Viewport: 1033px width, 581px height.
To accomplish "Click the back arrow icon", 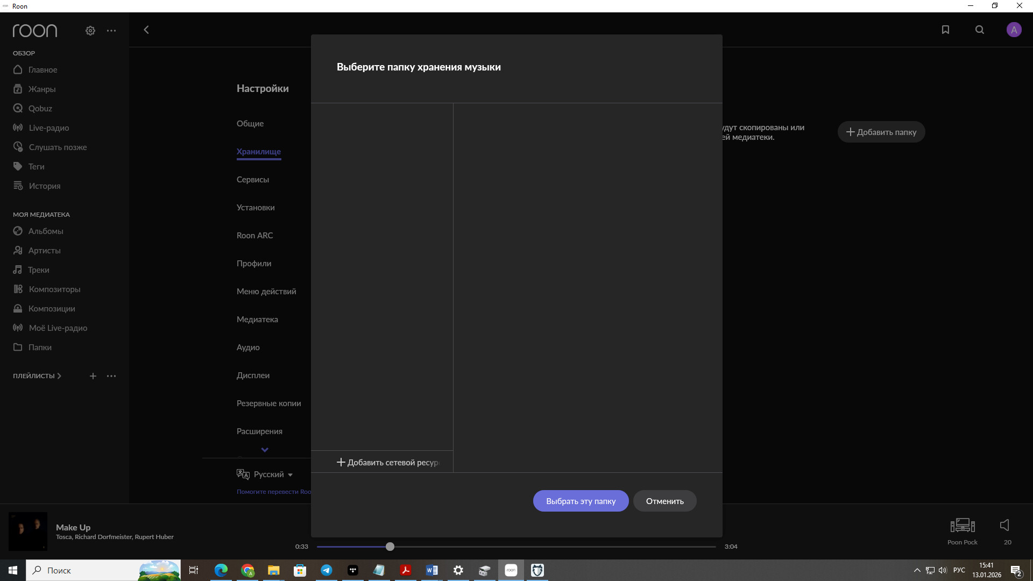I will point(146,30).
